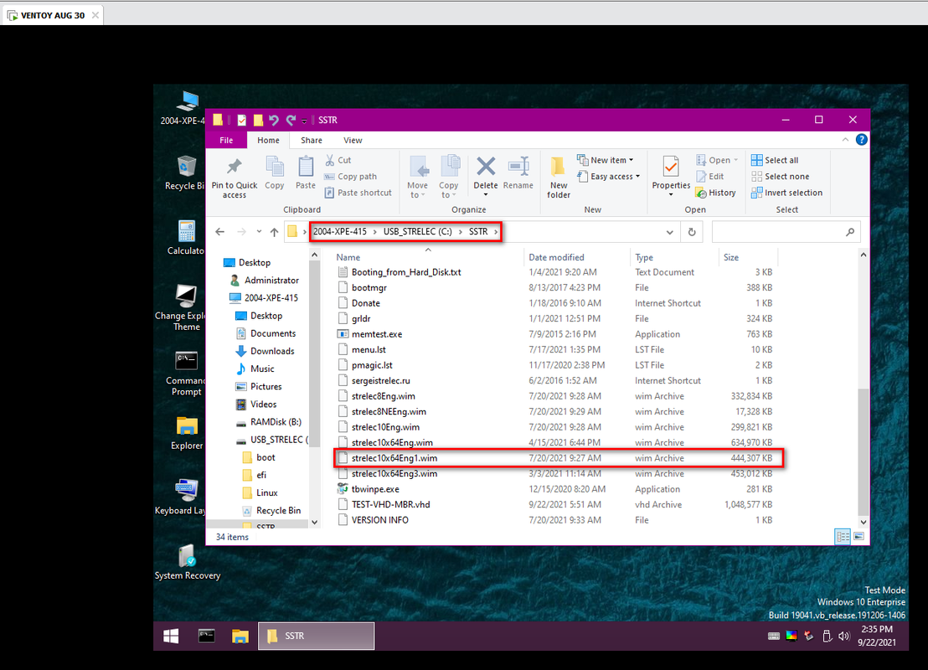Click file list scroll down arrow
928x670 pixels.
(864, 522)
